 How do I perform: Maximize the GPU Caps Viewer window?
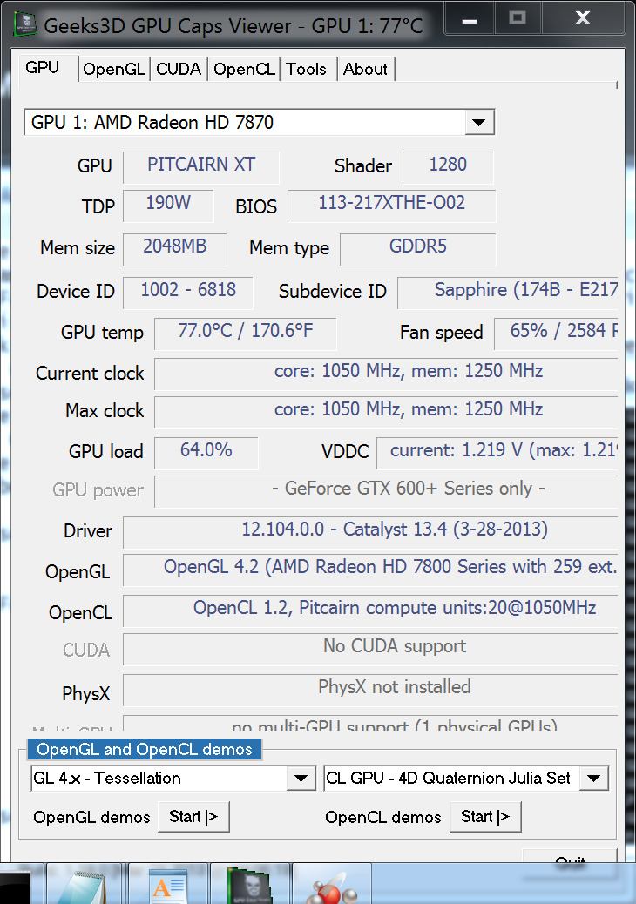point(518,18)
